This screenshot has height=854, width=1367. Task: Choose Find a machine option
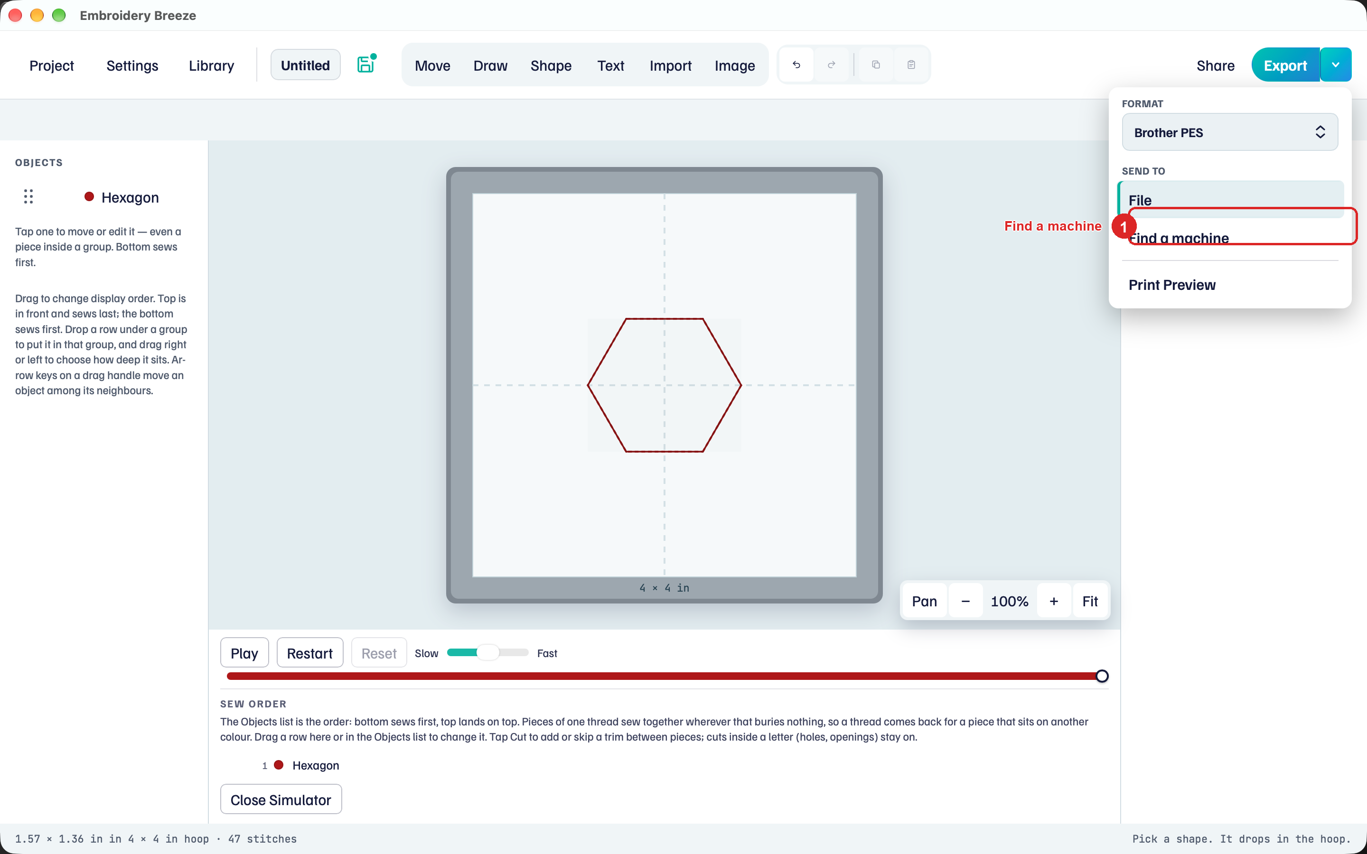(x=1231, y=238)
